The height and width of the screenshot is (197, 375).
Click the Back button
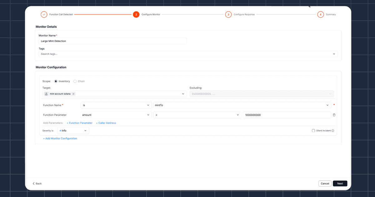37,184
